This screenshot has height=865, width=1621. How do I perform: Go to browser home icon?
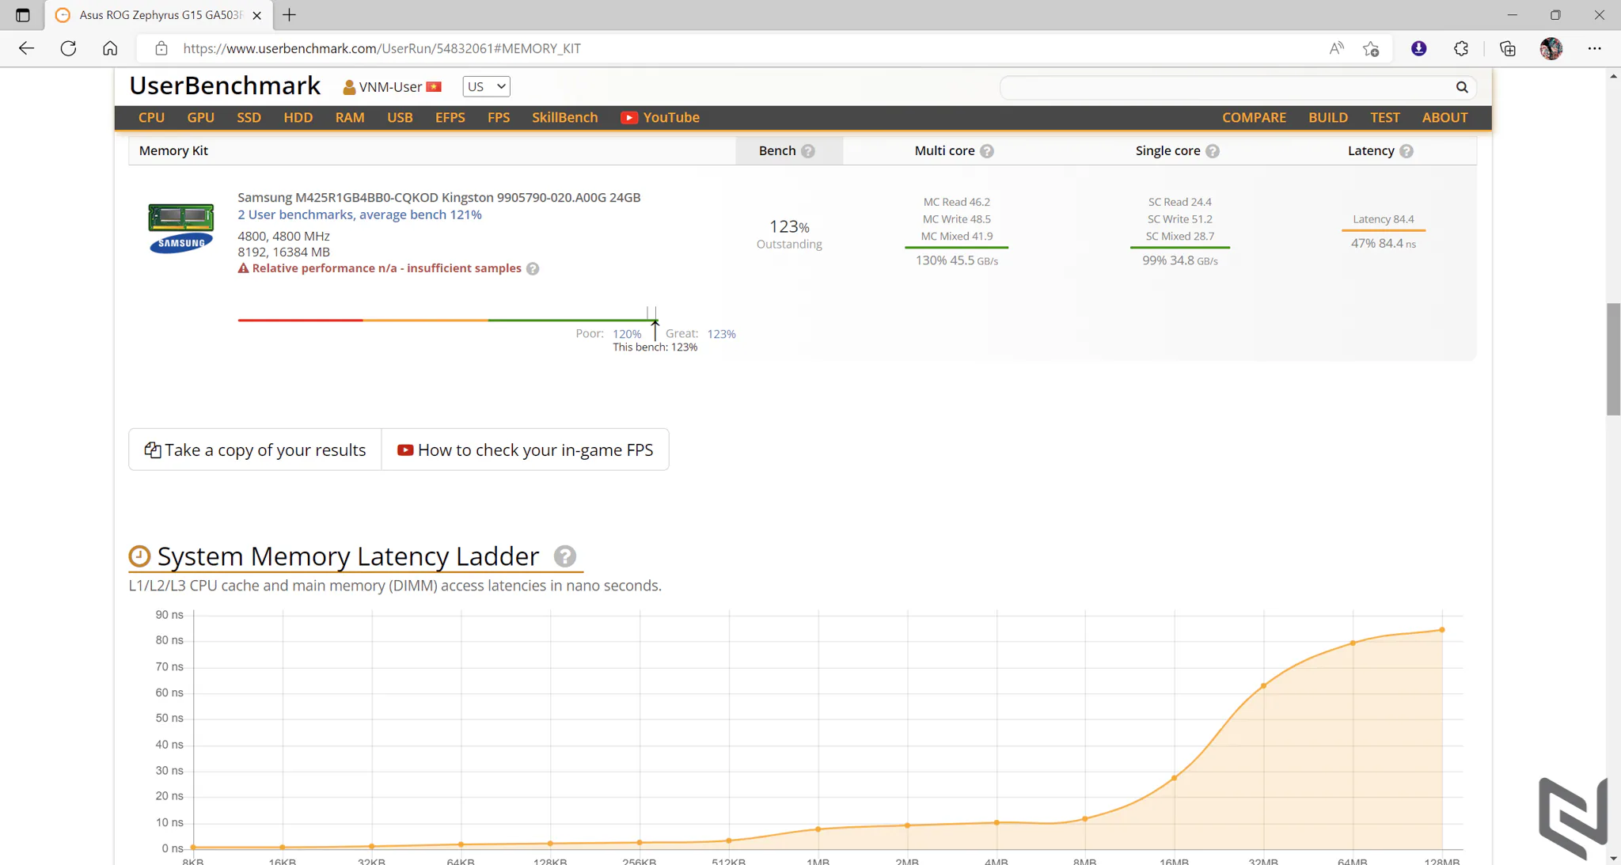[110, 48]
